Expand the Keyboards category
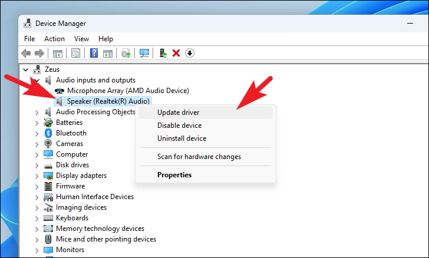 coord(37,218)
